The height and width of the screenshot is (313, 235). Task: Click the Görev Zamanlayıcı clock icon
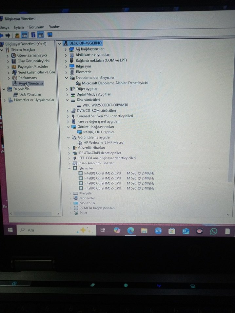pos(13,55)
